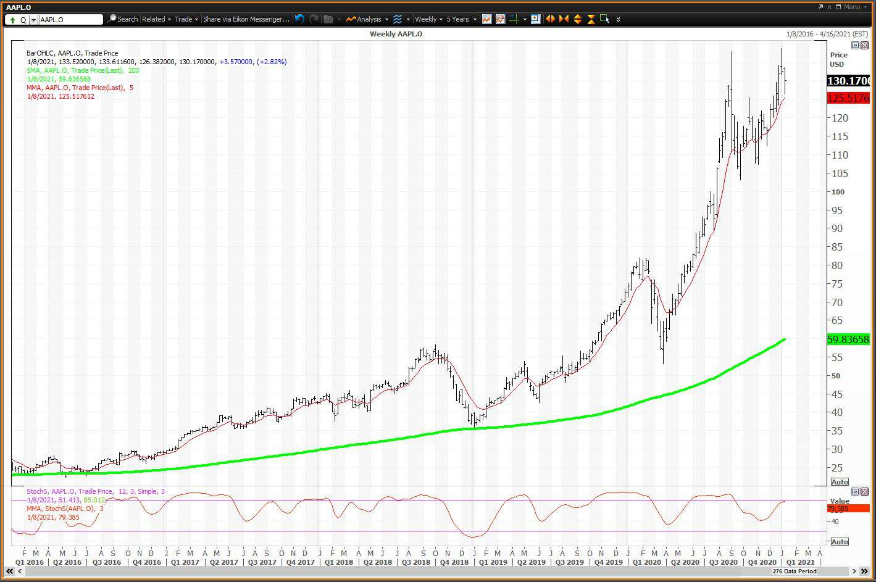Viewport: 876px width, 582px height.
Task: Maximize the stochastic pane
Action: (856, 491)
